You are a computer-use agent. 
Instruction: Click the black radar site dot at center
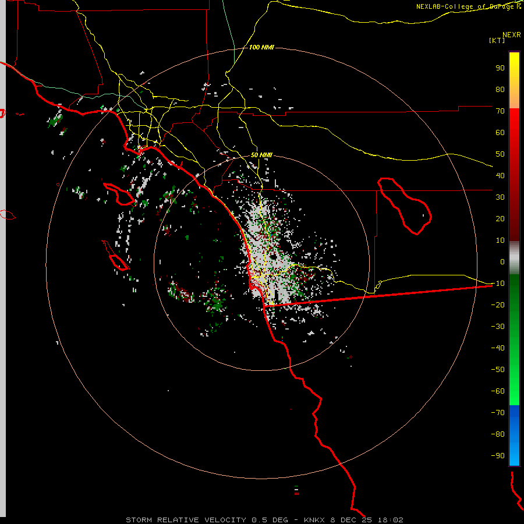point(274,257)
